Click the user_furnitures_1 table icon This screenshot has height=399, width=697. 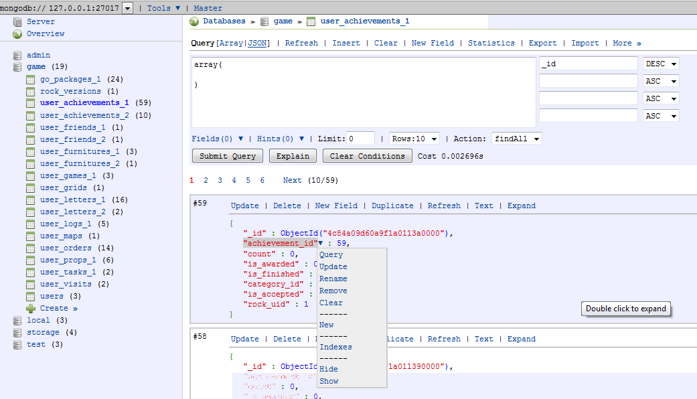coord(30,151)
